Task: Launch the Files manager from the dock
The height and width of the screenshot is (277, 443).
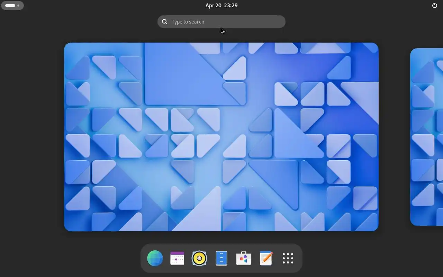Action: [221, 258]
